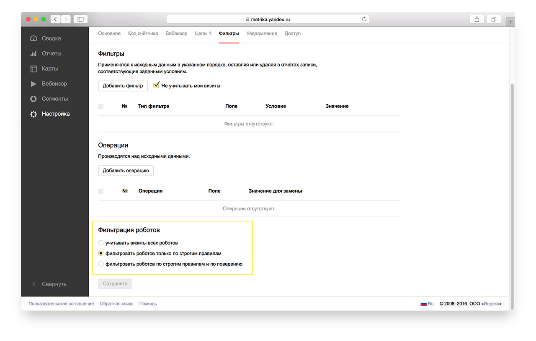Select filtering robots by rules and behavior
Image resolution: width=536 pixels, height=341 pixels.
coord(100,264)
